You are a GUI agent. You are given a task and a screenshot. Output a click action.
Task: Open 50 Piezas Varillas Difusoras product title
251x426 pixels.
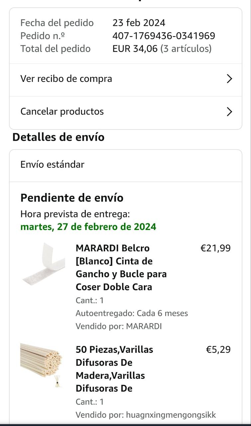click(114, 369)
